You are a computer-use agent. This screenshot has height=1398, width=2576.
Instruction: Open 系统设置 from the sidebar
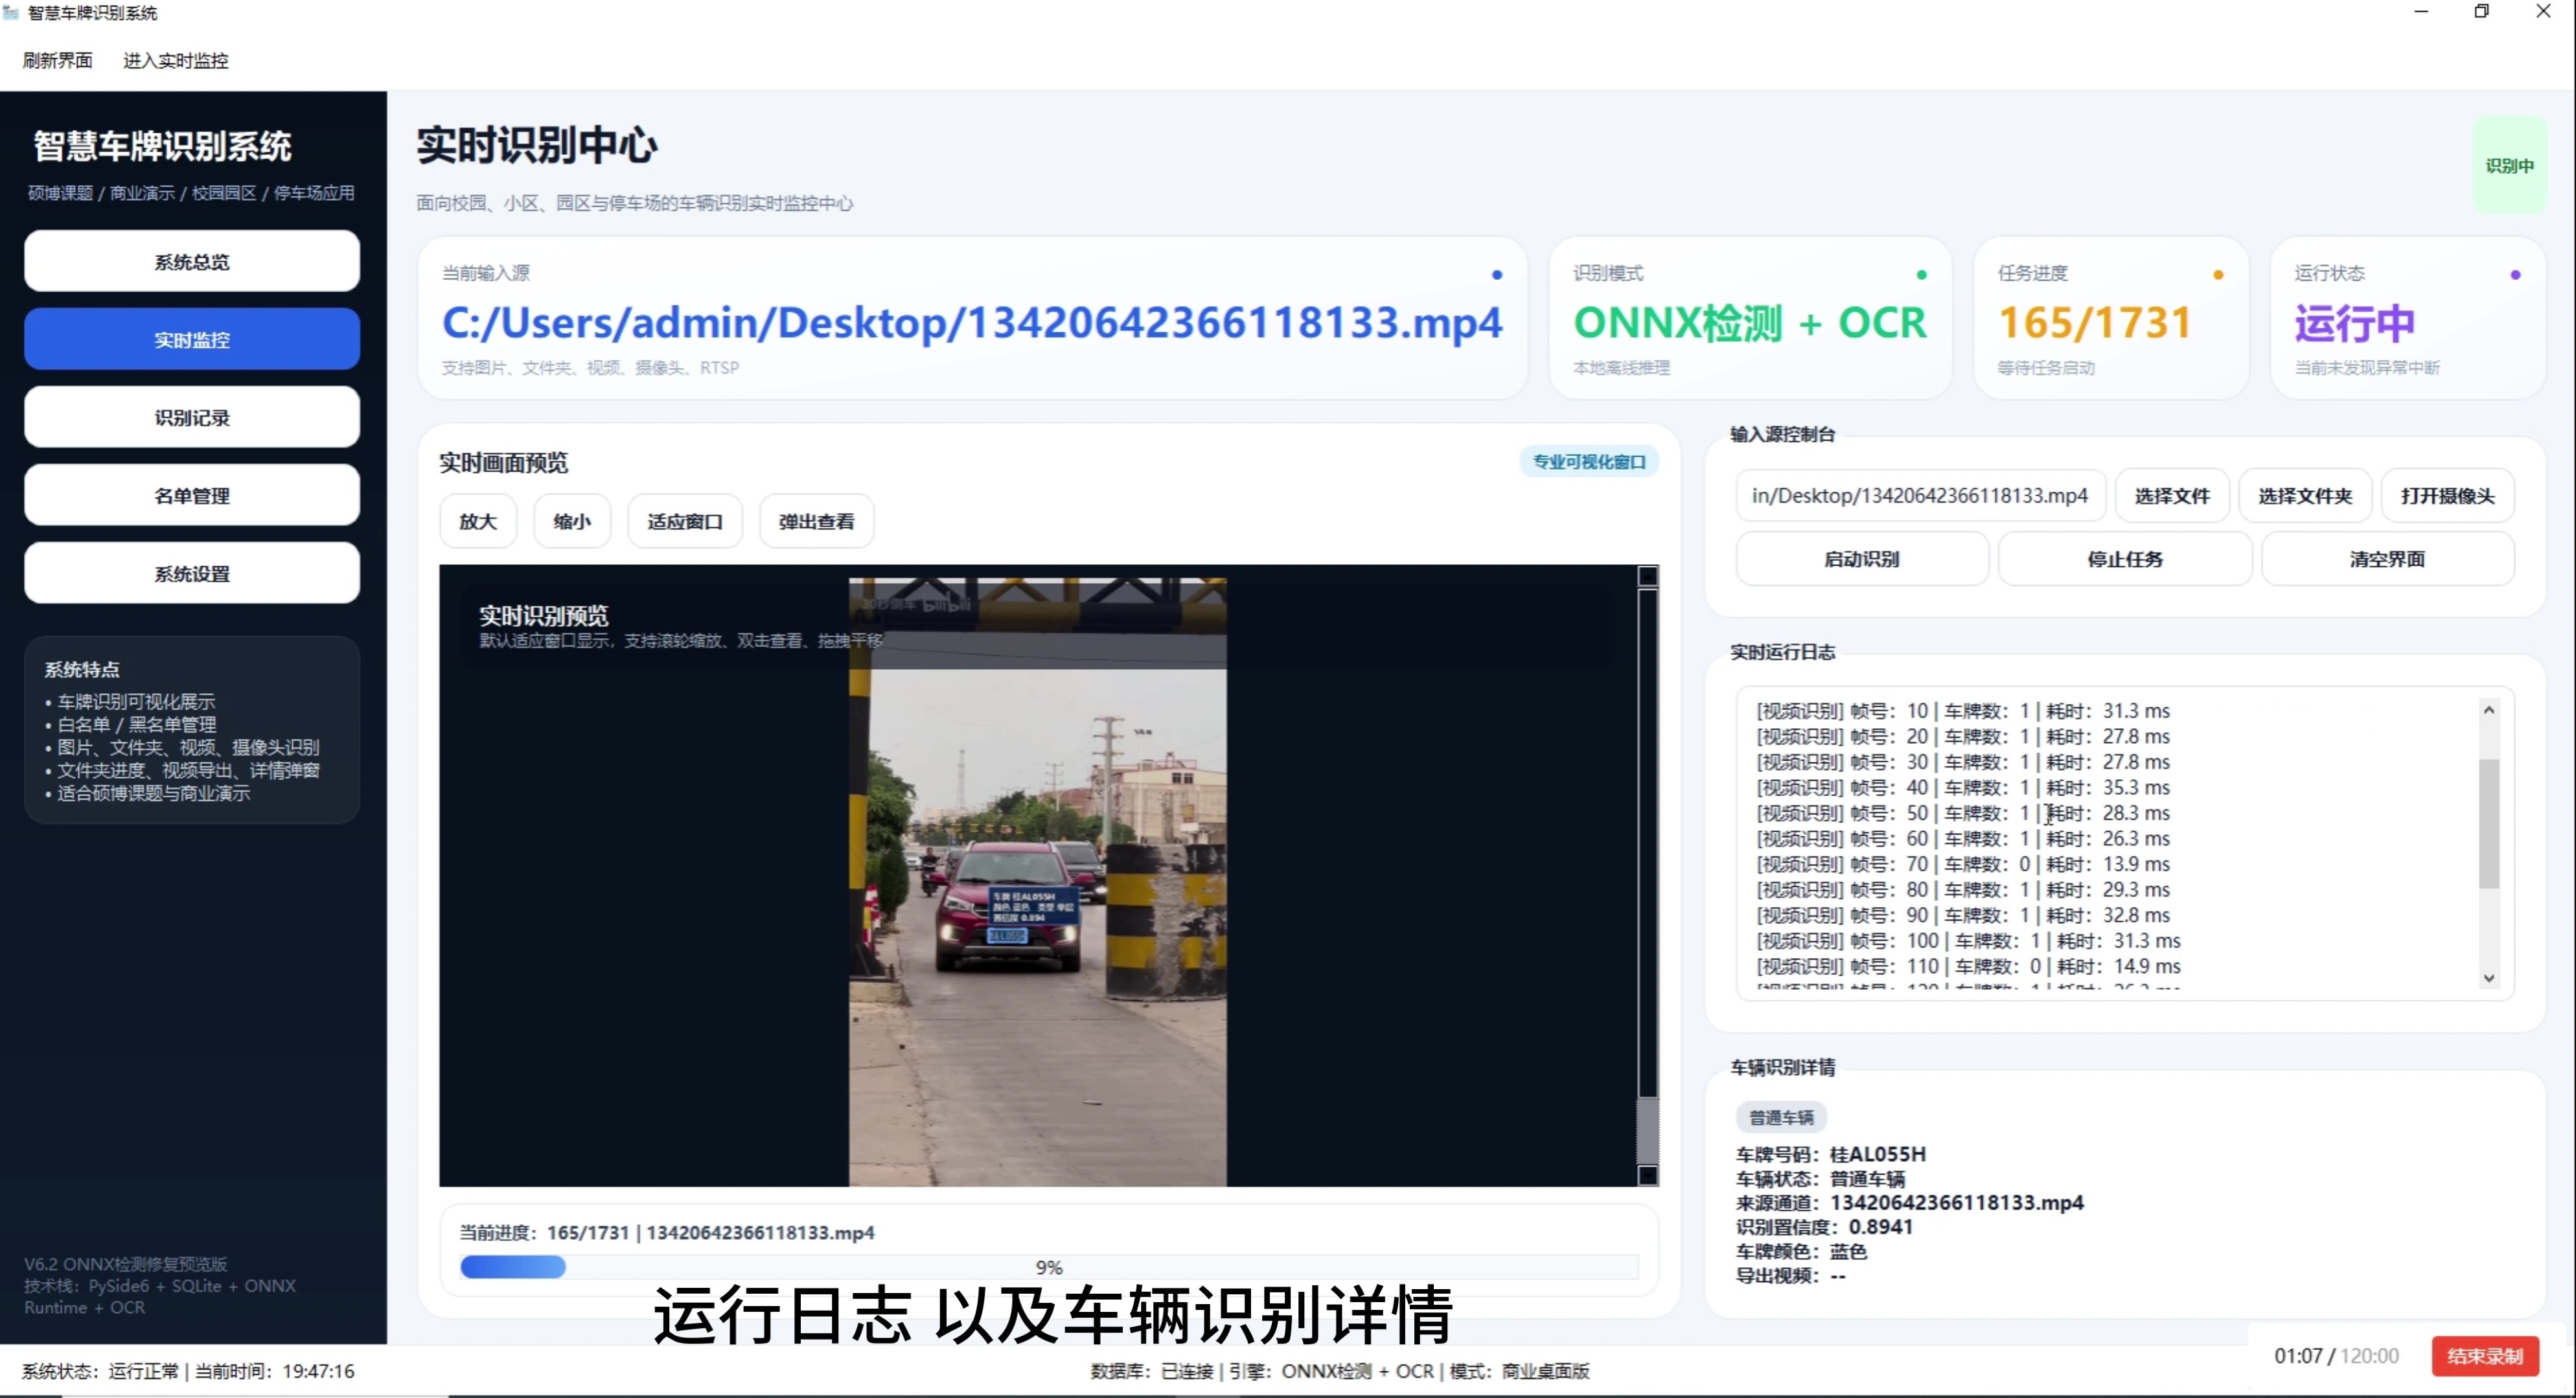tap(192, 574)
